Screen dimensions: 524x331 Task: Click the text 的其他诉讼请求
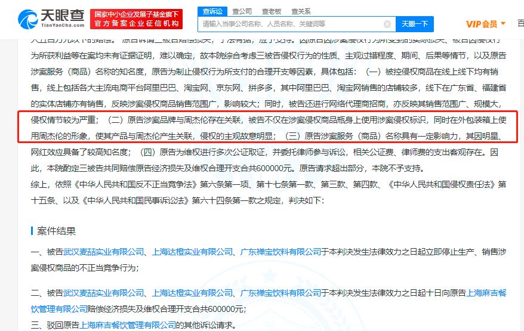pyautogui.click(x=204, y=325)
